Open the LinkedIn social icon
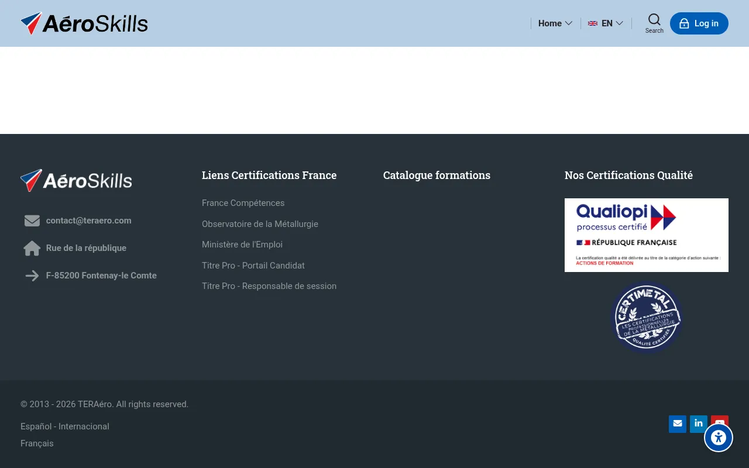749x468 pixels. 699,424
